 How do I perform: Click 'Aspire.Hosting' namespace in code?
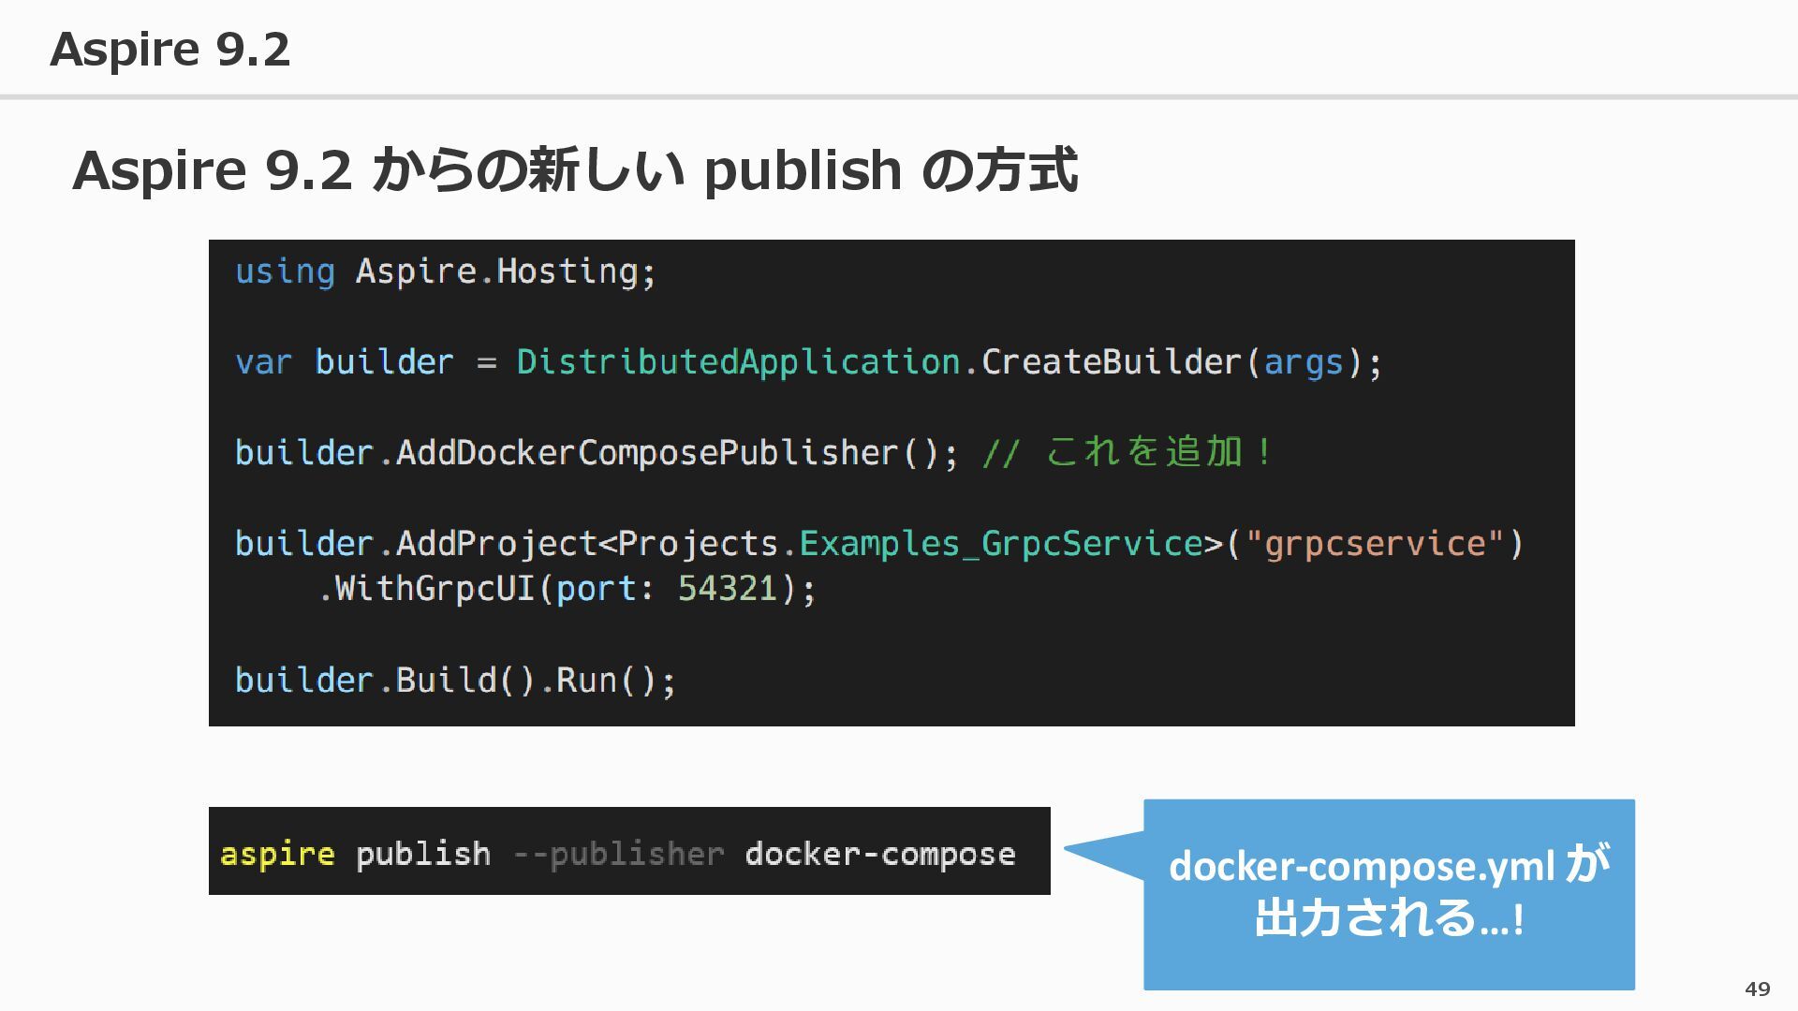pos(496,271)
